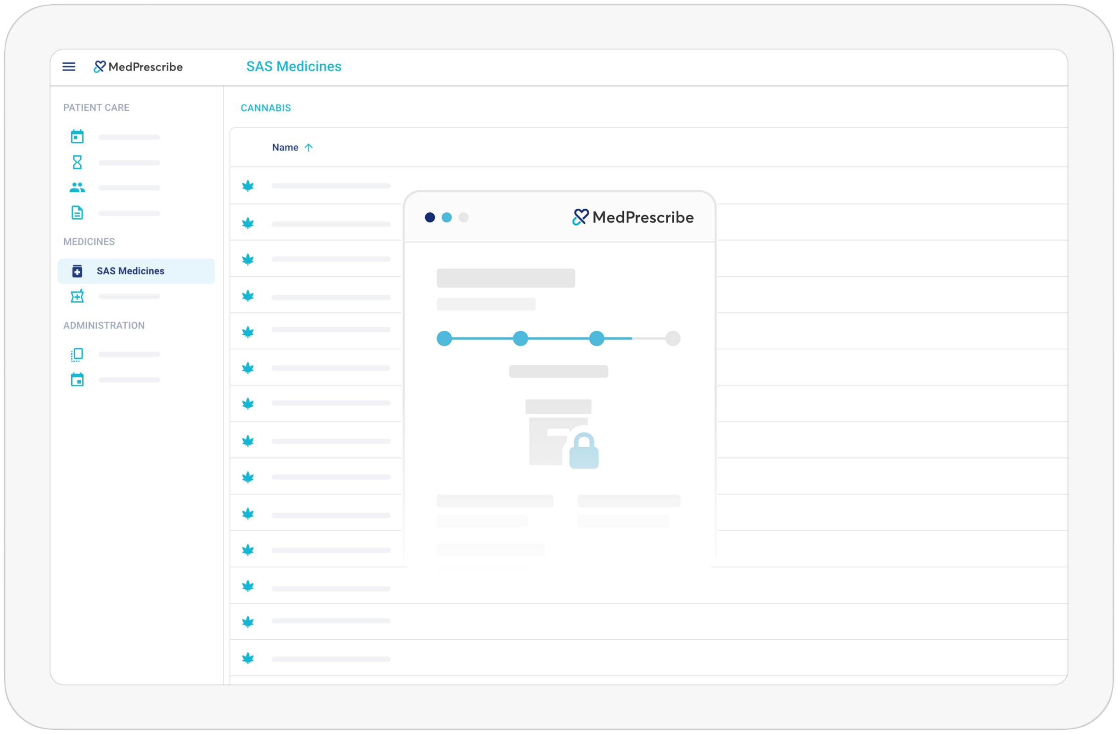
Task: Click the event calendar icon under Administration
Action: point(77,379)
